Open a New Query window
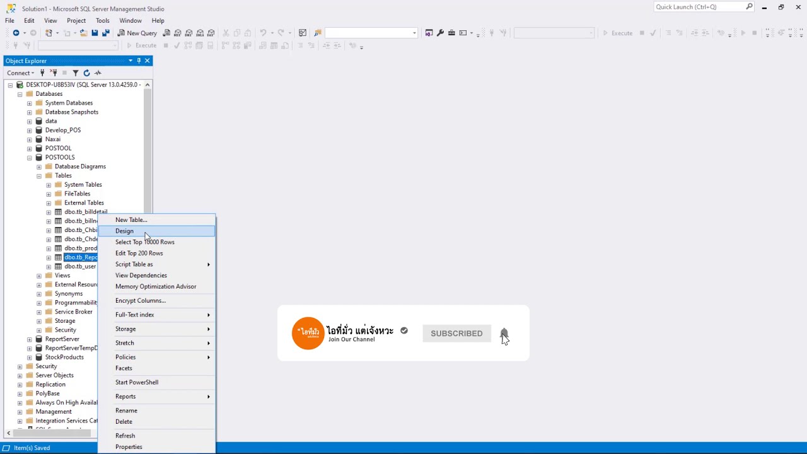The image size is (807, 454). click(137, 33)
